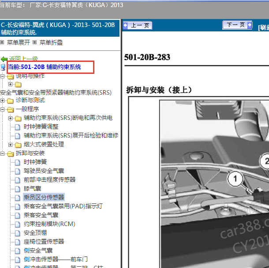This screenshot has width=269, height=268.
Task: Go to previous page 上一页
Action: pos(138,26)
